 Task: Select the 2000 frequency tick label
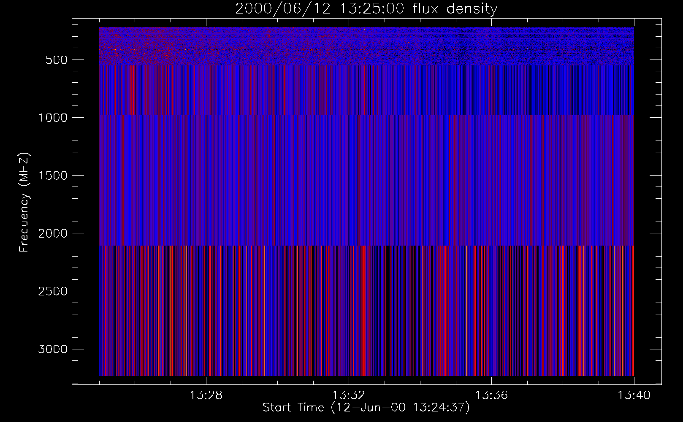tap(53, 233)
